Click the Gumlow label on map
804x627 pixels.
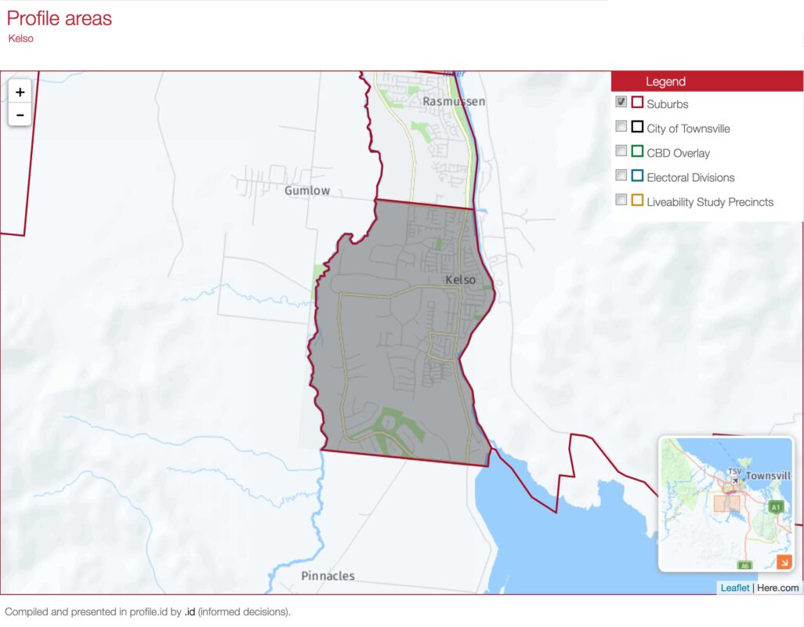(x=307, y=190)
